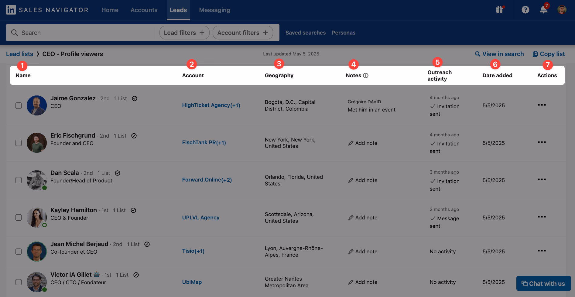This screenshot has height=297, width=575.
Task: Add note for Victor IA Gillet
Action: coord(363,282)
